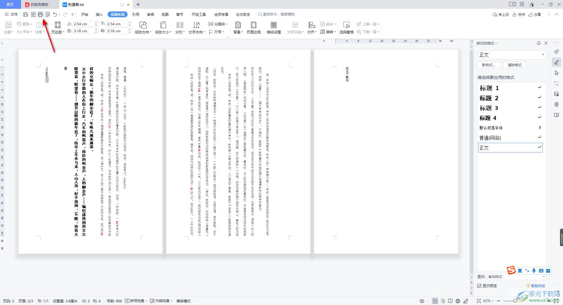
Task: Click the eye protection mode icon in status bar
Action: tap(422, 301)
